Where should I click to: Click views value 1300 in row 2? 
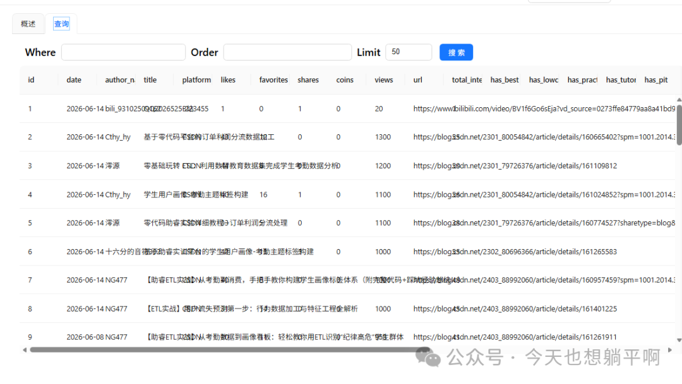[x=383, y=137]
